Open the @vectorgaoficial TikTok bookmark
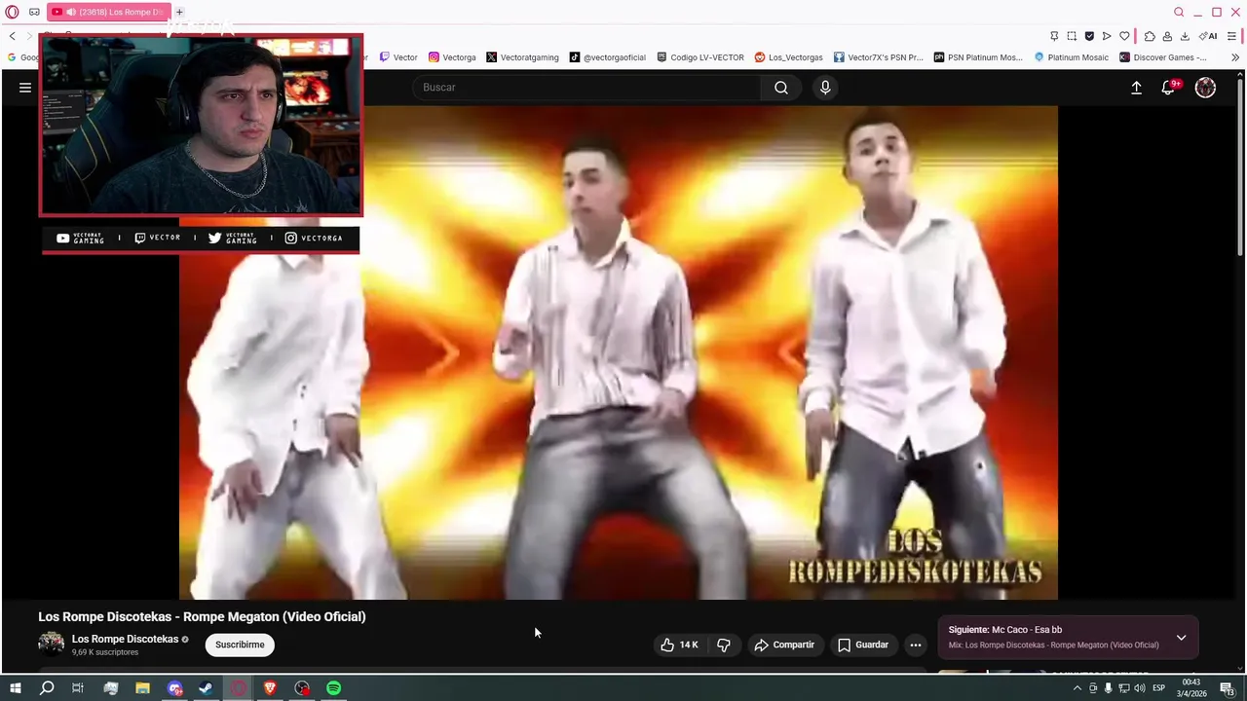 click(x=608, y=57)
